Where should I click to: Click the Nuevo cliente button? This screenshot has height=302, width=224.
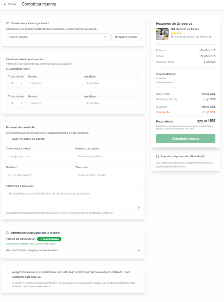pos(126,37)
